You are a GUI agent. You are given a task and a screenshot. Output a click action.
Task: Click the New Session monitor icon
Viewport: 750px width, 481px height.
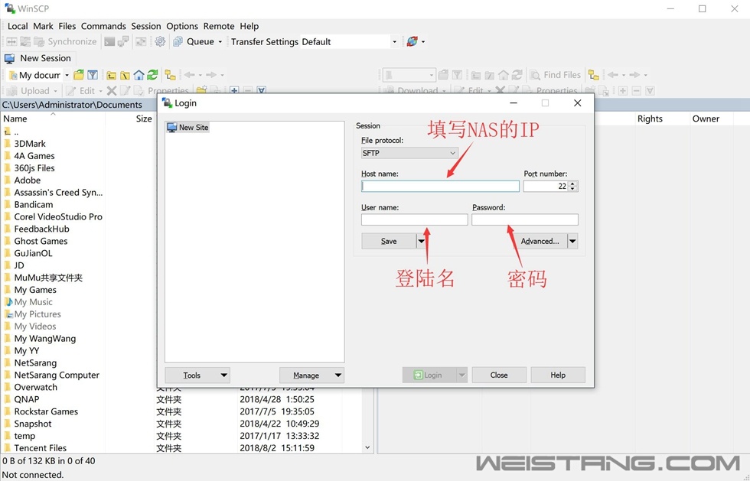[9, 58]
